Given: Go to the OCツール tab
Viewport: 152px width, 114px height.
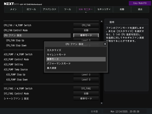Looking at the screenshot, I should point(31,9).
